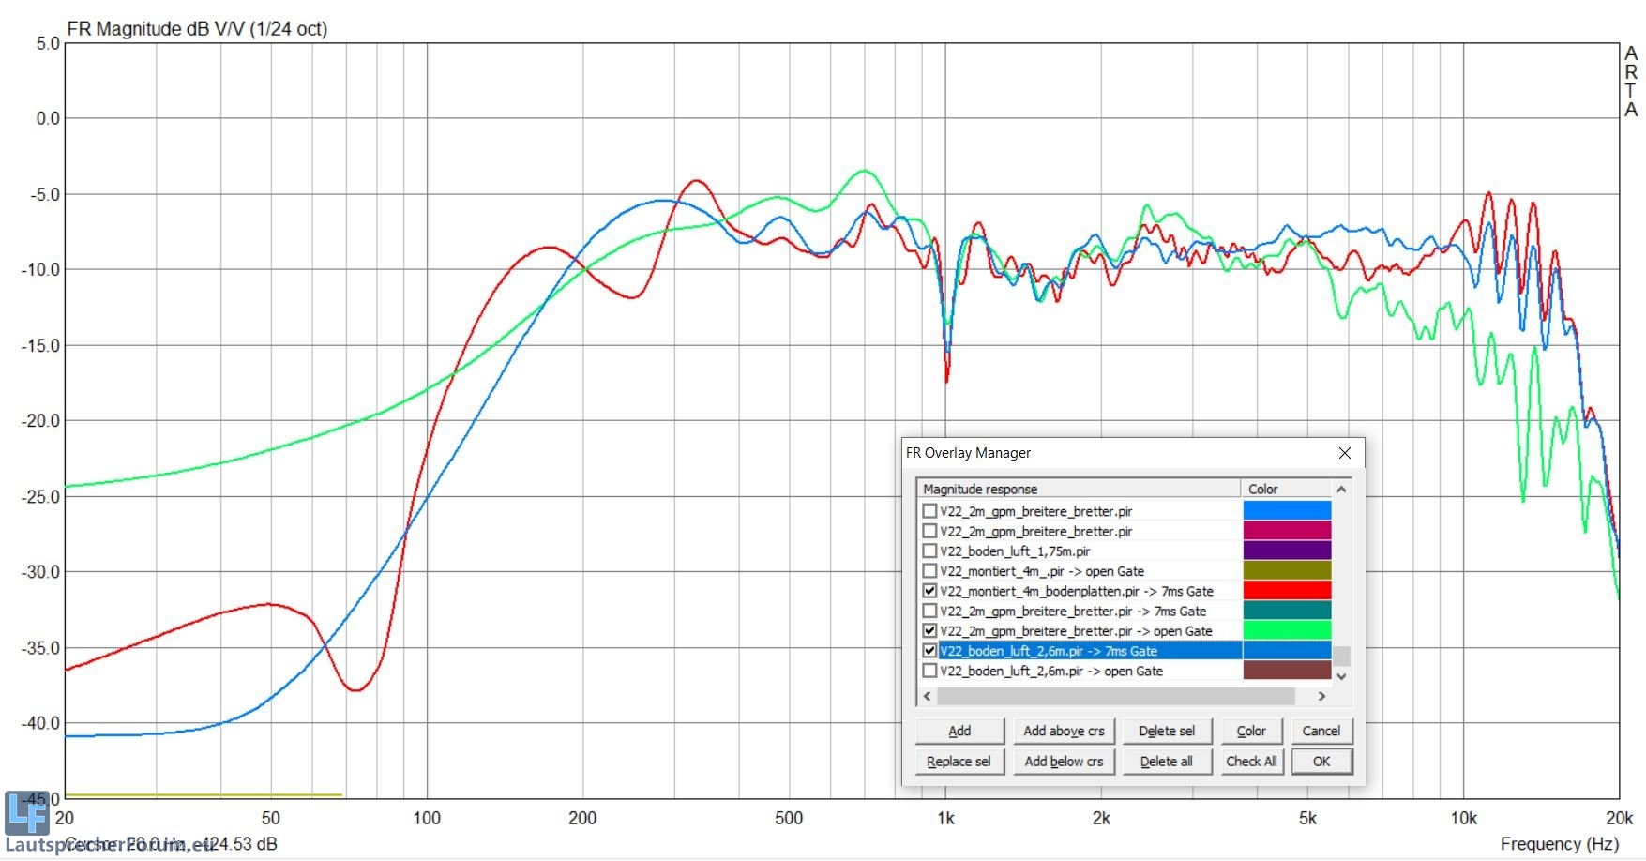This screenshot has width=1646, height=861.
Task: Uncheck V22_boden_luft_2,6m.pir 7ms Gate checkbox
Action: (929, 651)
